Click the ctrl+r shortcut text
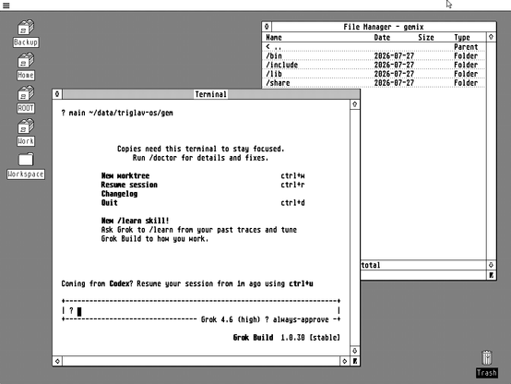 tap(292, 185)
